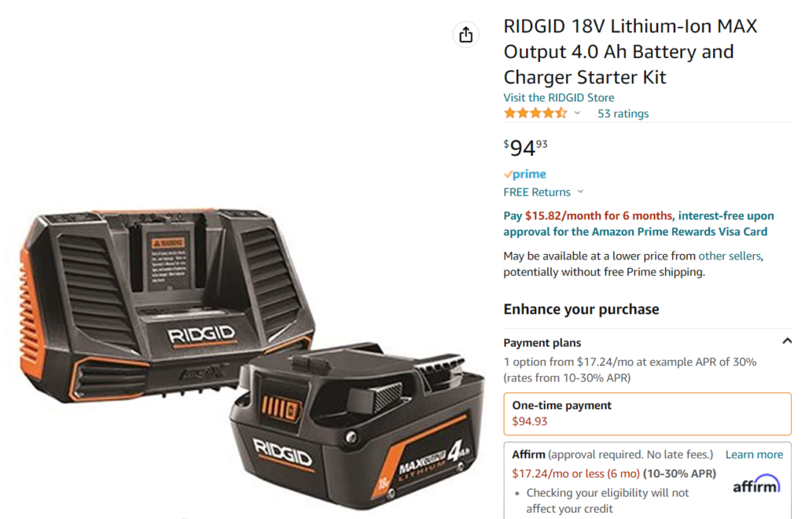Click the $94.93 price display
805x519 pixels.
[525, 147]
